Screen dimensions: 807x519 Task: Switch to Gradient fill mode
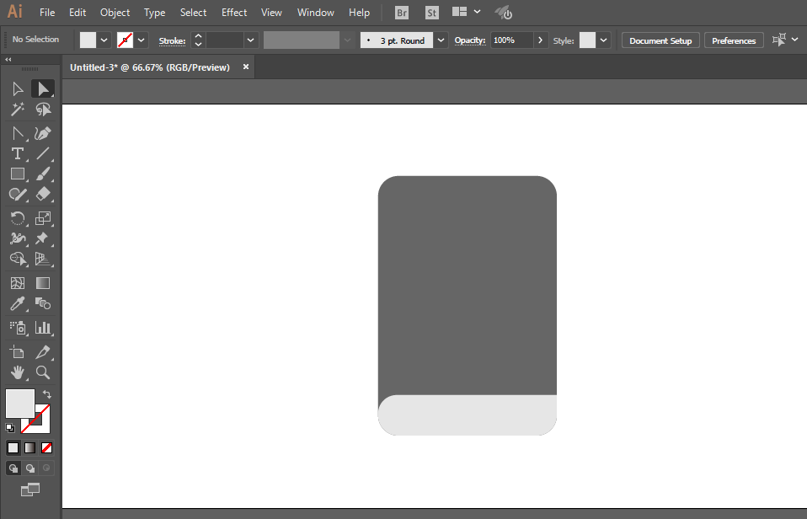coord(29,448)
